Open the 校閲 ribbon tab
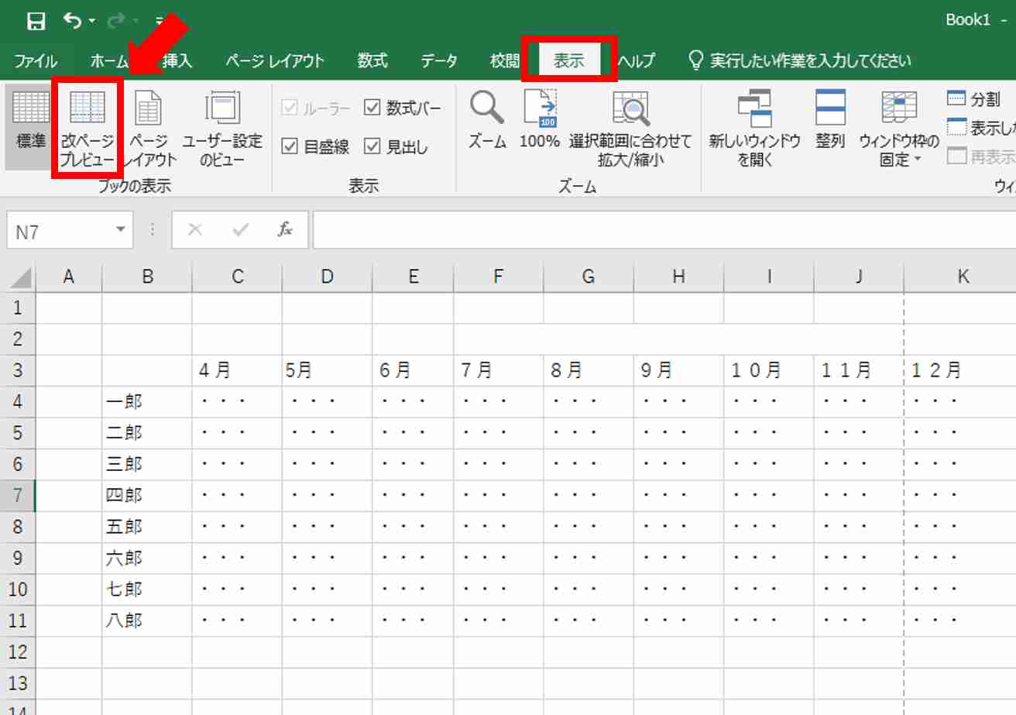This screenshot has height=715, width=1016. point(504,60)
